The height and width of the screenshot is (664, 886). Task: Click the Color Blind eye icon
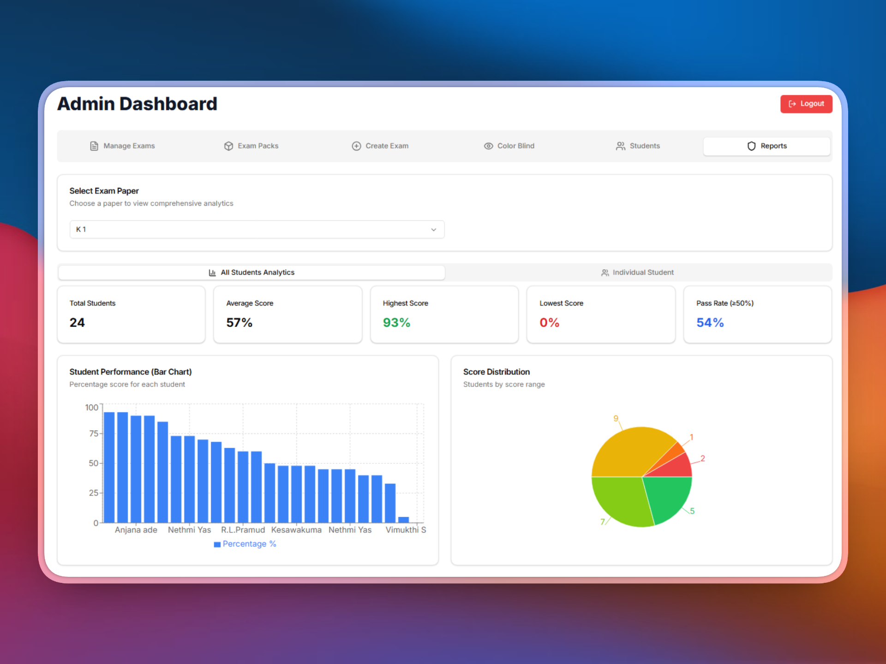[488, 146]
